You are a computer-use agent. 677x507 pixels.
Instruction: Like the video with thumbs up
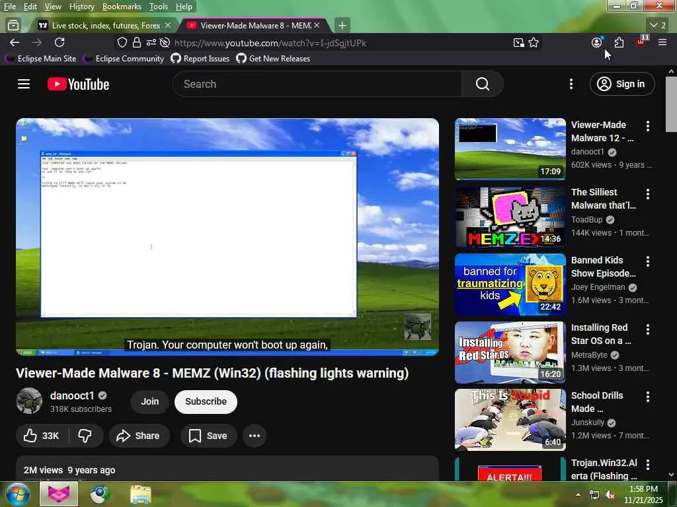click(42, 436)
